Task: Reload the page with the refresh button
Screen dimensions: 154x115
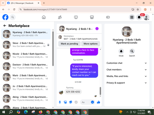Action: [x=14, y=10]
